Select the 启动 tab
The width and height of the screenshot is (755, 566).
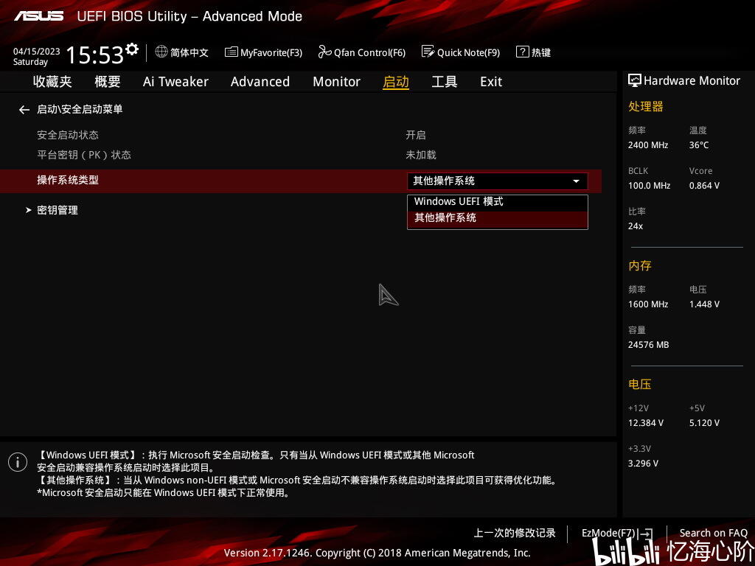[396, 82]
